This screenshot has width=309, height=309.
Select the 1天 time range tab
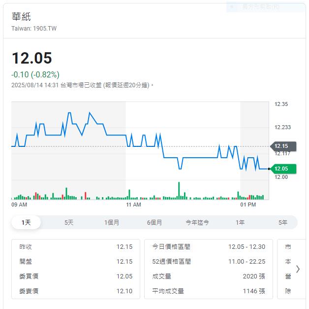(26, 222)
